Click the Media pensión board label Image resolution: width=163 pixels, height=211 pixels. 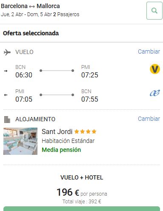(61, 150)
